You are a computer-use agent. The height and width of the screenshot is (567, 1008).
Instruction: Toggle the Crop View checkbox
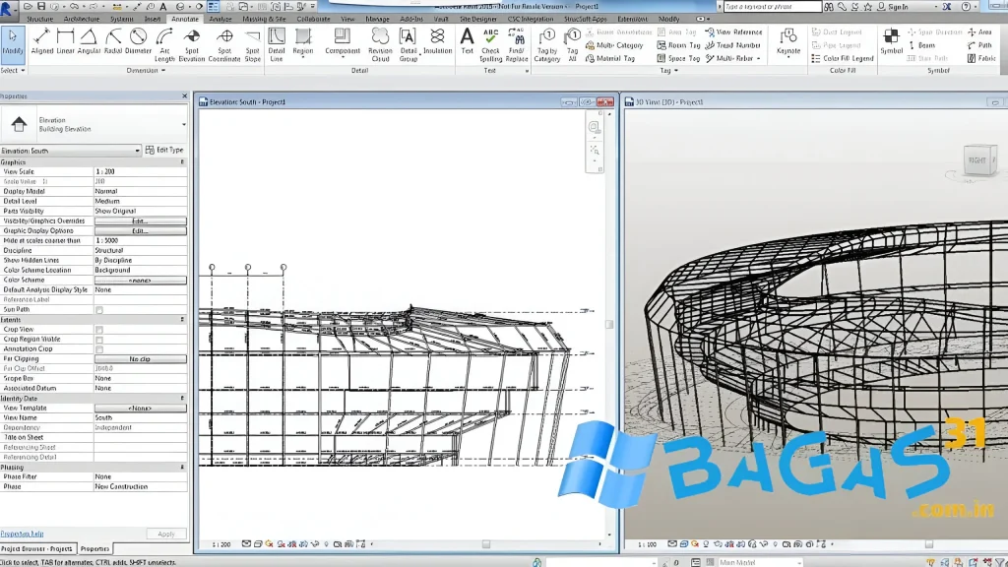99,330
